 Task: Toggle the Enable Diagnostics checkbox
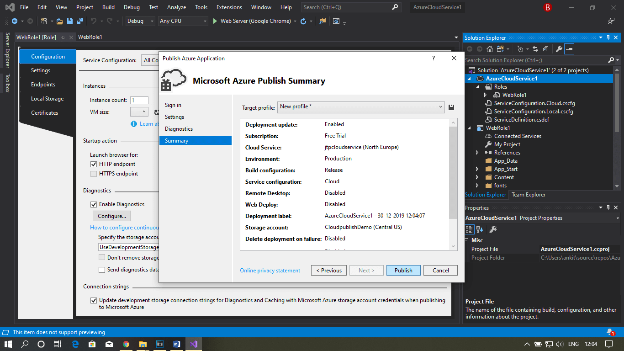(x=94, y=204)
